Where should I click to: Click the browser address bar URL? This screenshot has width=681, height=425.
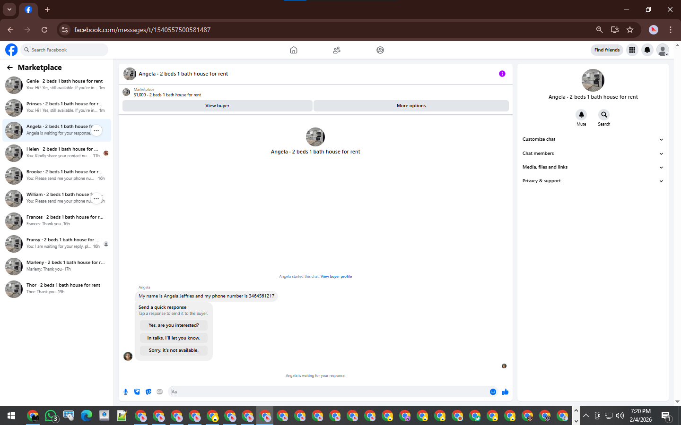pyautogui.click(x=142, y=30)
